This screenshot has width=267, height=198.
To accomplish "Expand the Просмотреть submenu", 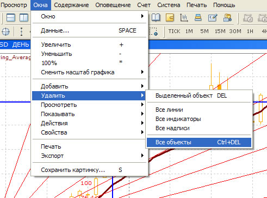I will (x=89, y=105).
